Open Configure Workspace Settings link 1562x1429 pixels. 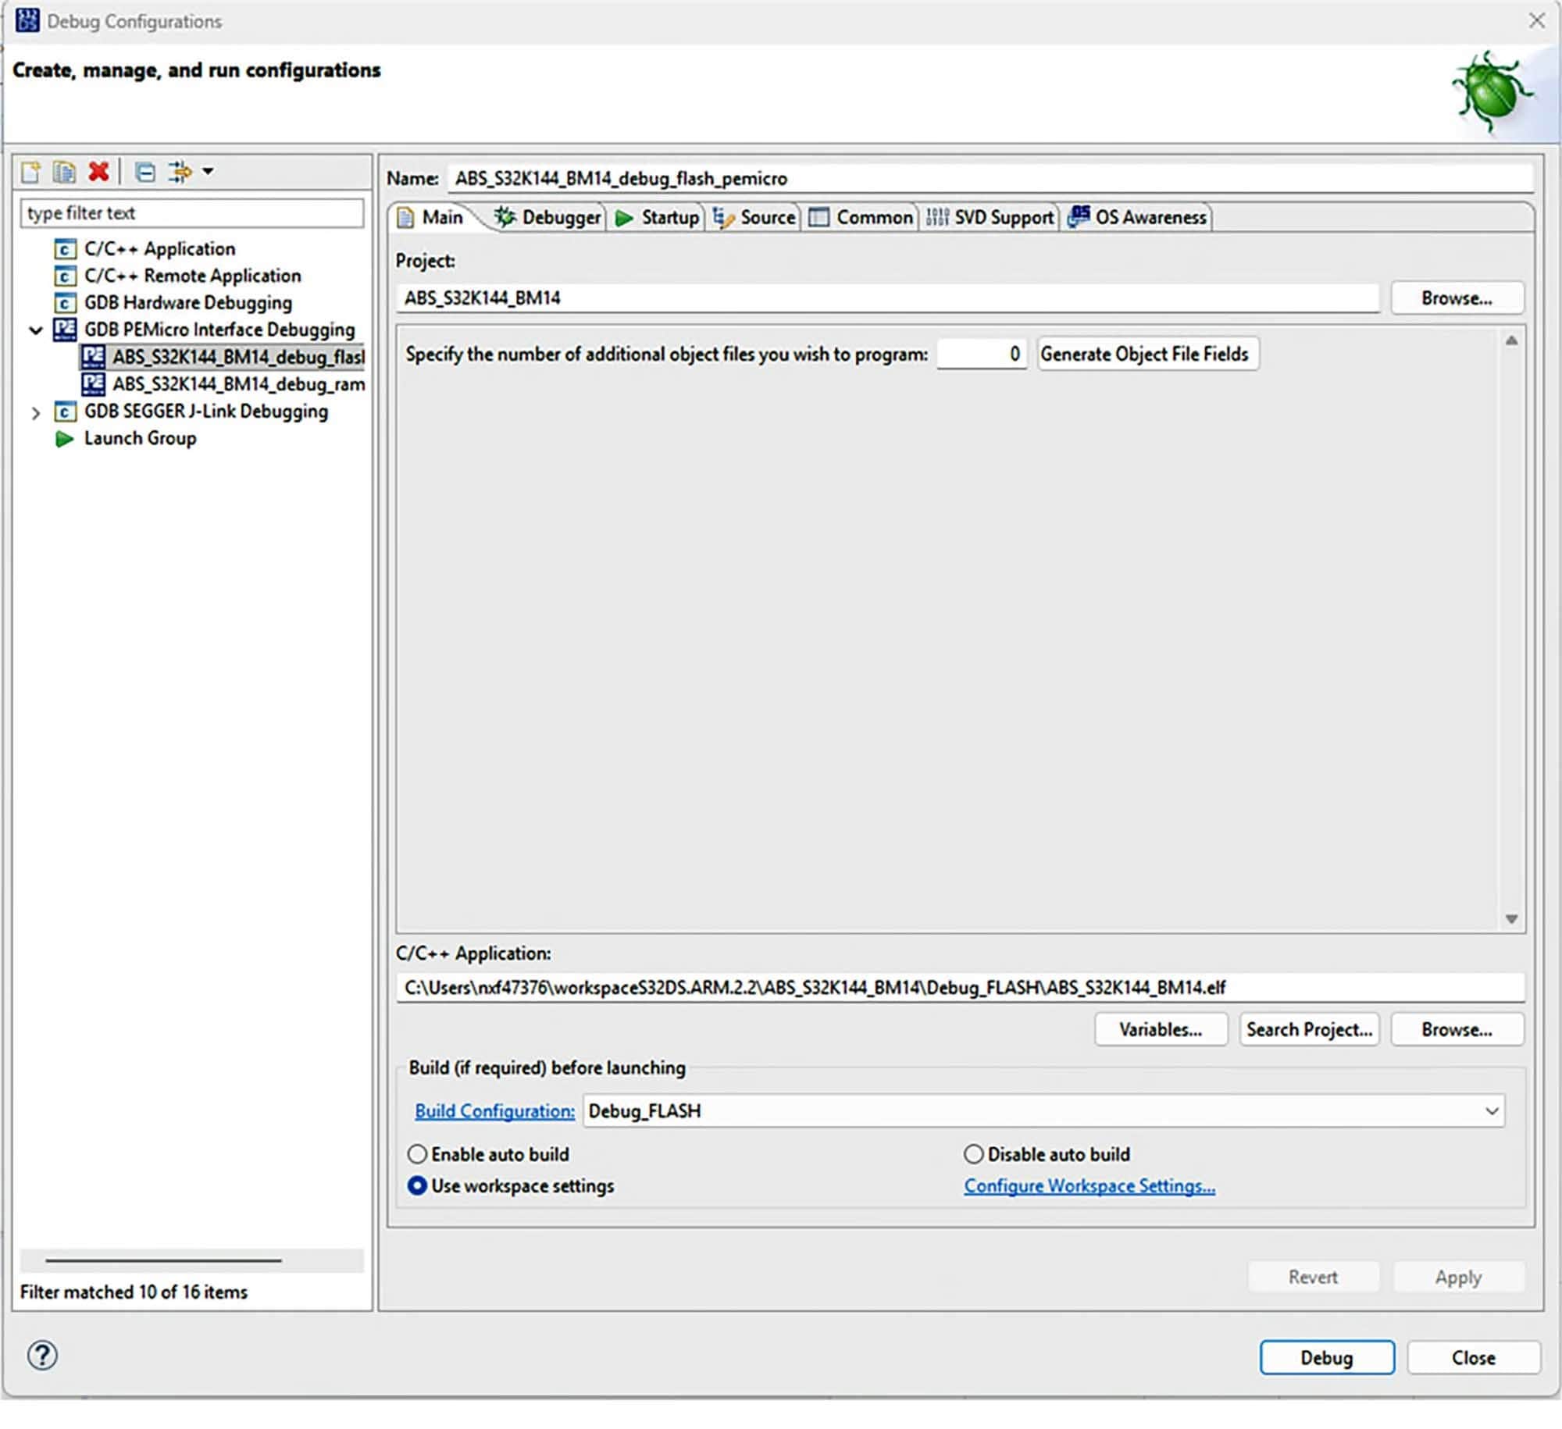[x=1089, y=1185]
